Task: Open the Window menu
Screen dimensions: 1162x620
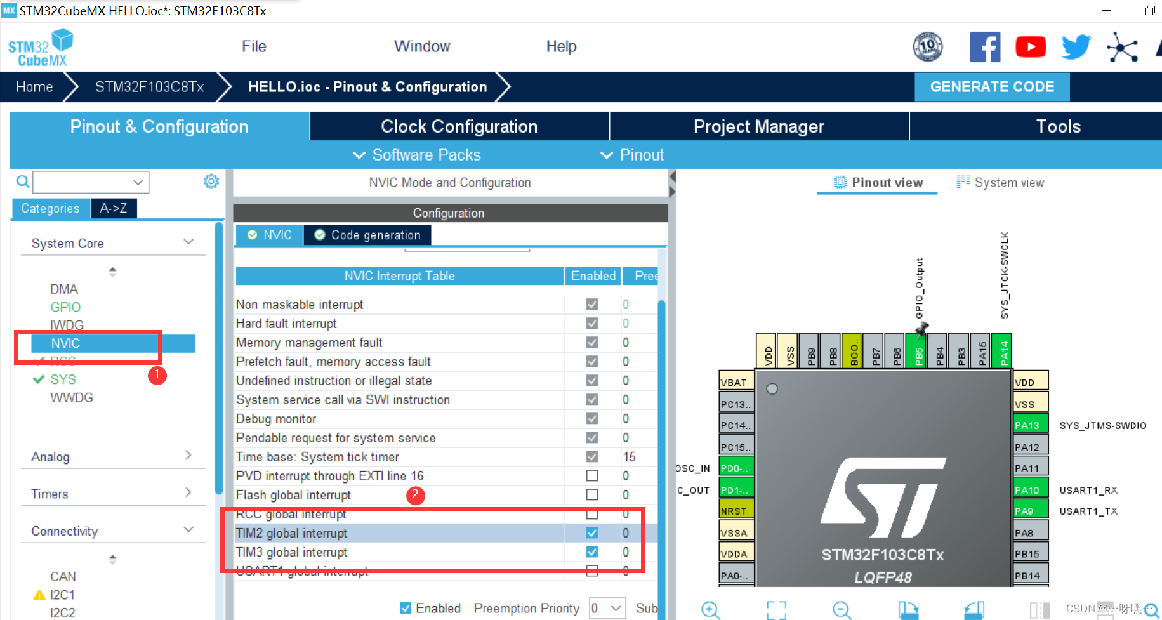Action: [x=422, y=46]
